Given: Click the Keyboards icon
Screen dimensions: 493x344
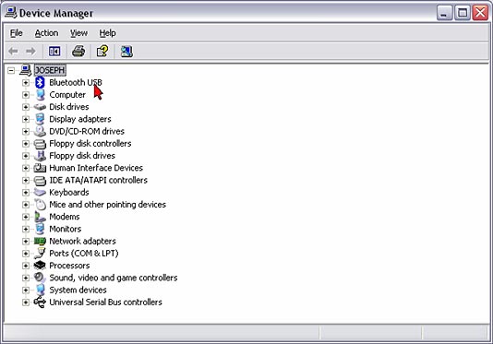Looking at the screenshot, I should click(x=40, y=192).
